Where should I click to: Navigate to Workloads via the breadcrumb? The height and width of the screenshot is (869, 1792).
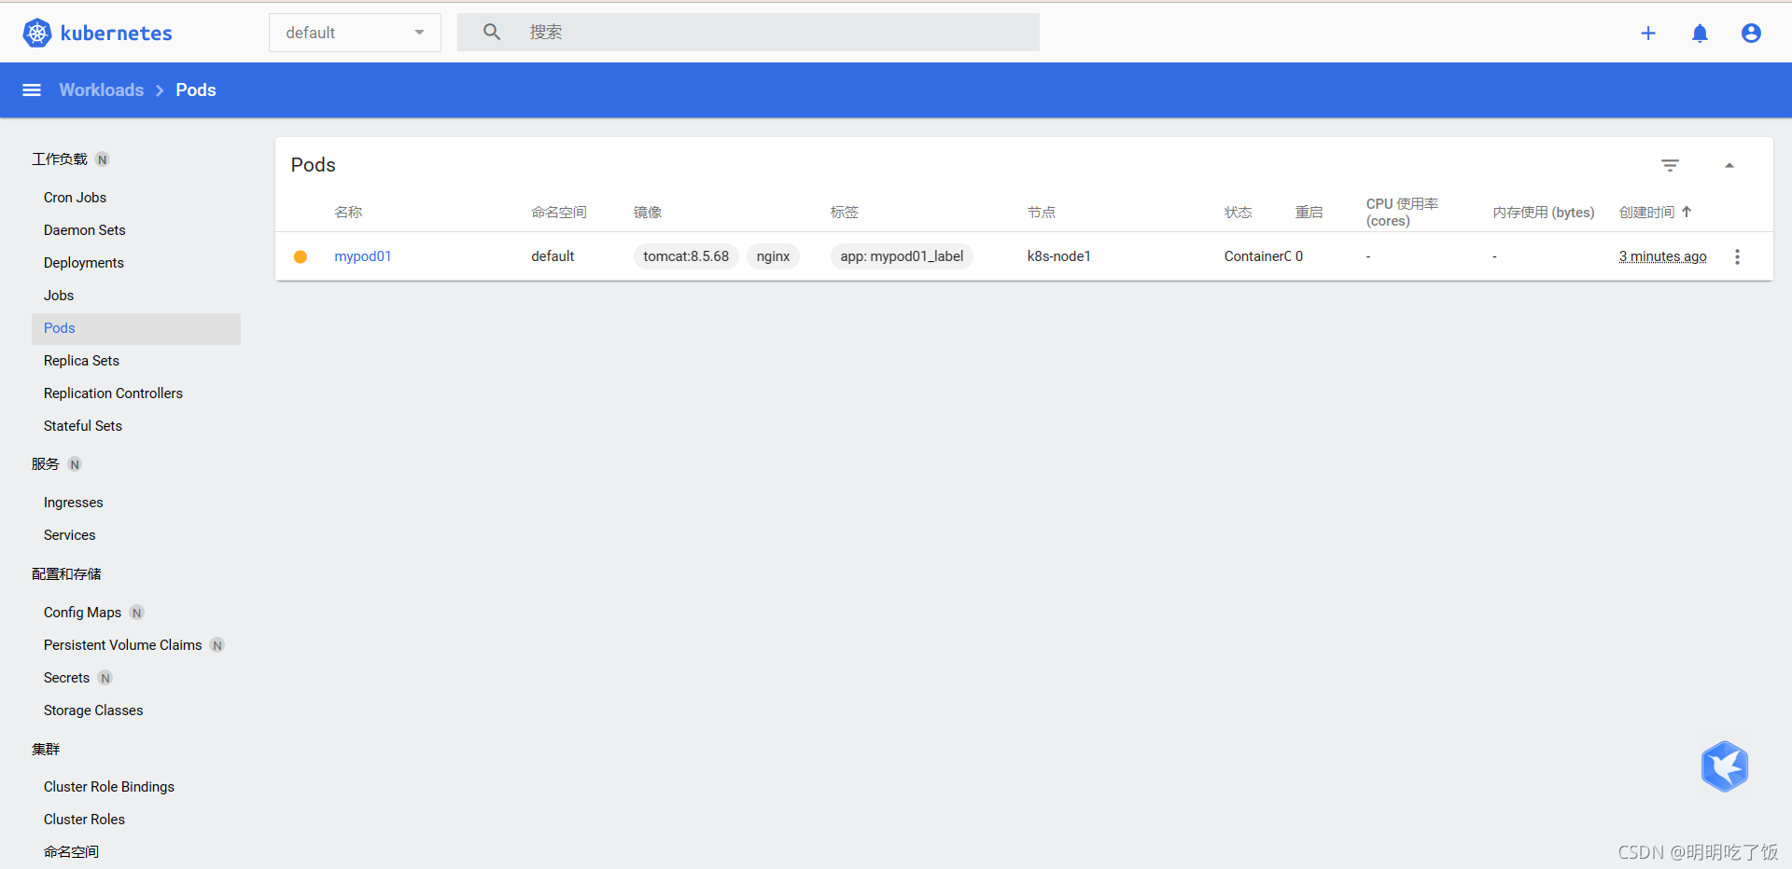point(101,90)
